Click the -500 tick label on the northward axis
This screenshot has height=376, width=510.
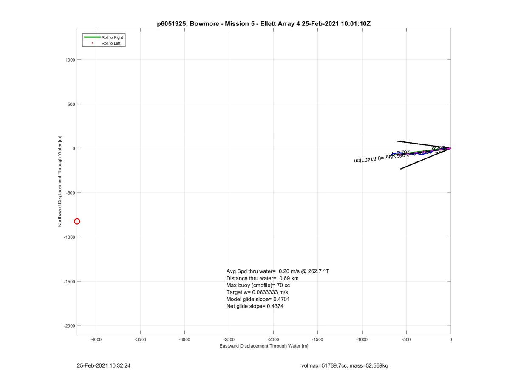click(71, 193)
